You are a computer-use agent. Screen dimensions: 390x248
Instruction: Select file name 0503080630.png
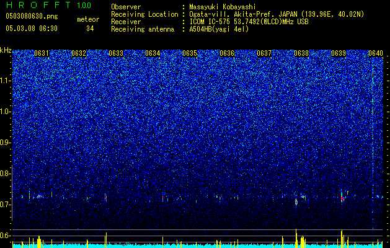coord(32,16)
